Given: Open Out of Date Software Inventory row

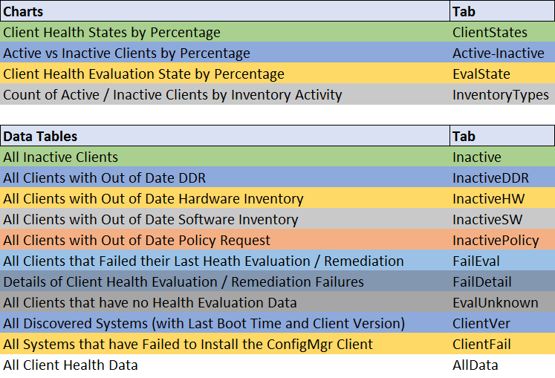Looking at the screenshot, I should pos(150,220).
